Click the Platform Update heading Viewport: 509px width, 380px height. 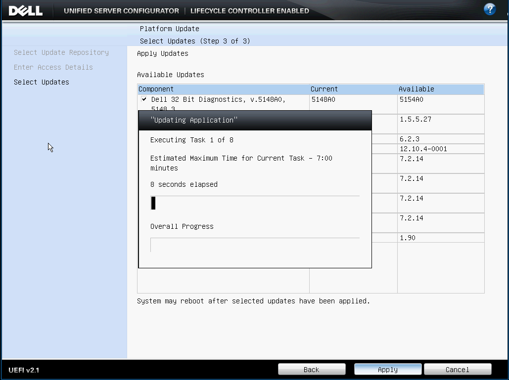pyautogui.click(x=170, y=29)
